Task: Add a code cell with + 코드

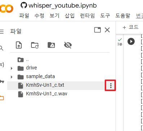Action: (131, 27)
